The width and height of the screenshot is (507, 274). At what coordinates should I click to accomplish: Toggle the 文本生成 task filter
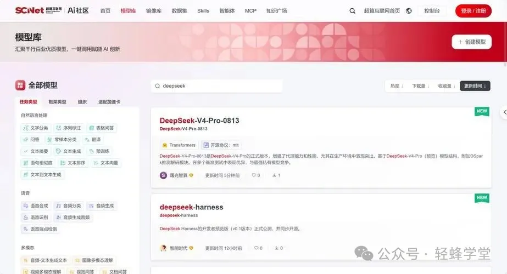(x=68, y=151)
